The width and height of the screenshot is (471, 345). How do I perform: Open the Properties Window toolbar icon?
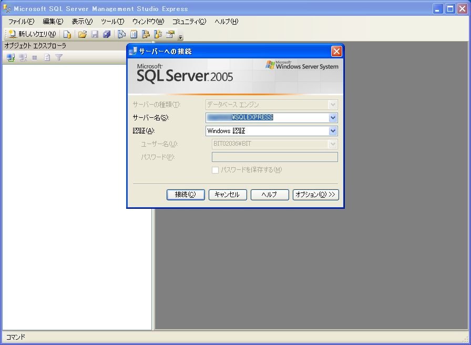pos(170,34)
